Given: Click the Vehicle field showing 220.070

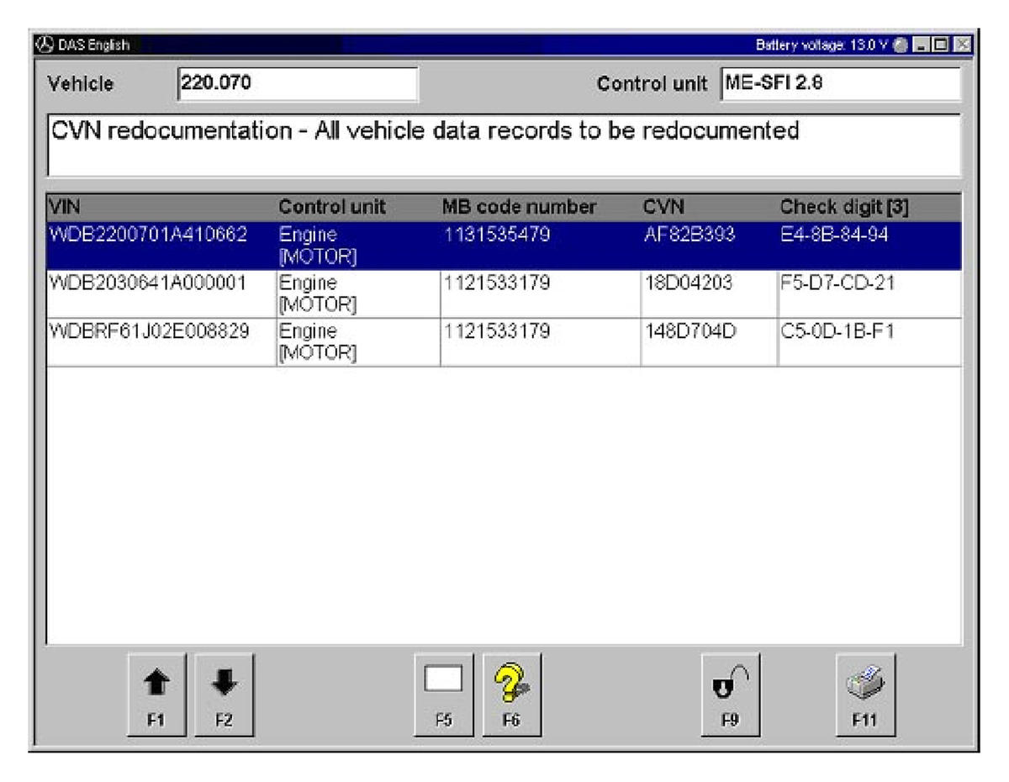Looking at the screenshot, I should pyautogui.click(x=297, y=84).
